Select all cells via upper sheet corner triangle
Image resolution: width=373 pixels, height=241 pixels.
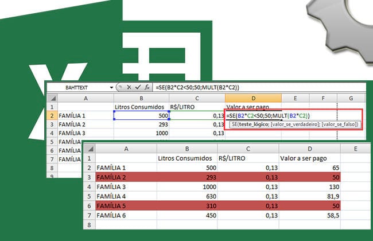tap(52, 98)
